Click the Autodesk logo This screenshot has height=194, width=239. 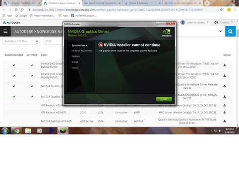click(x=12, y=23)
